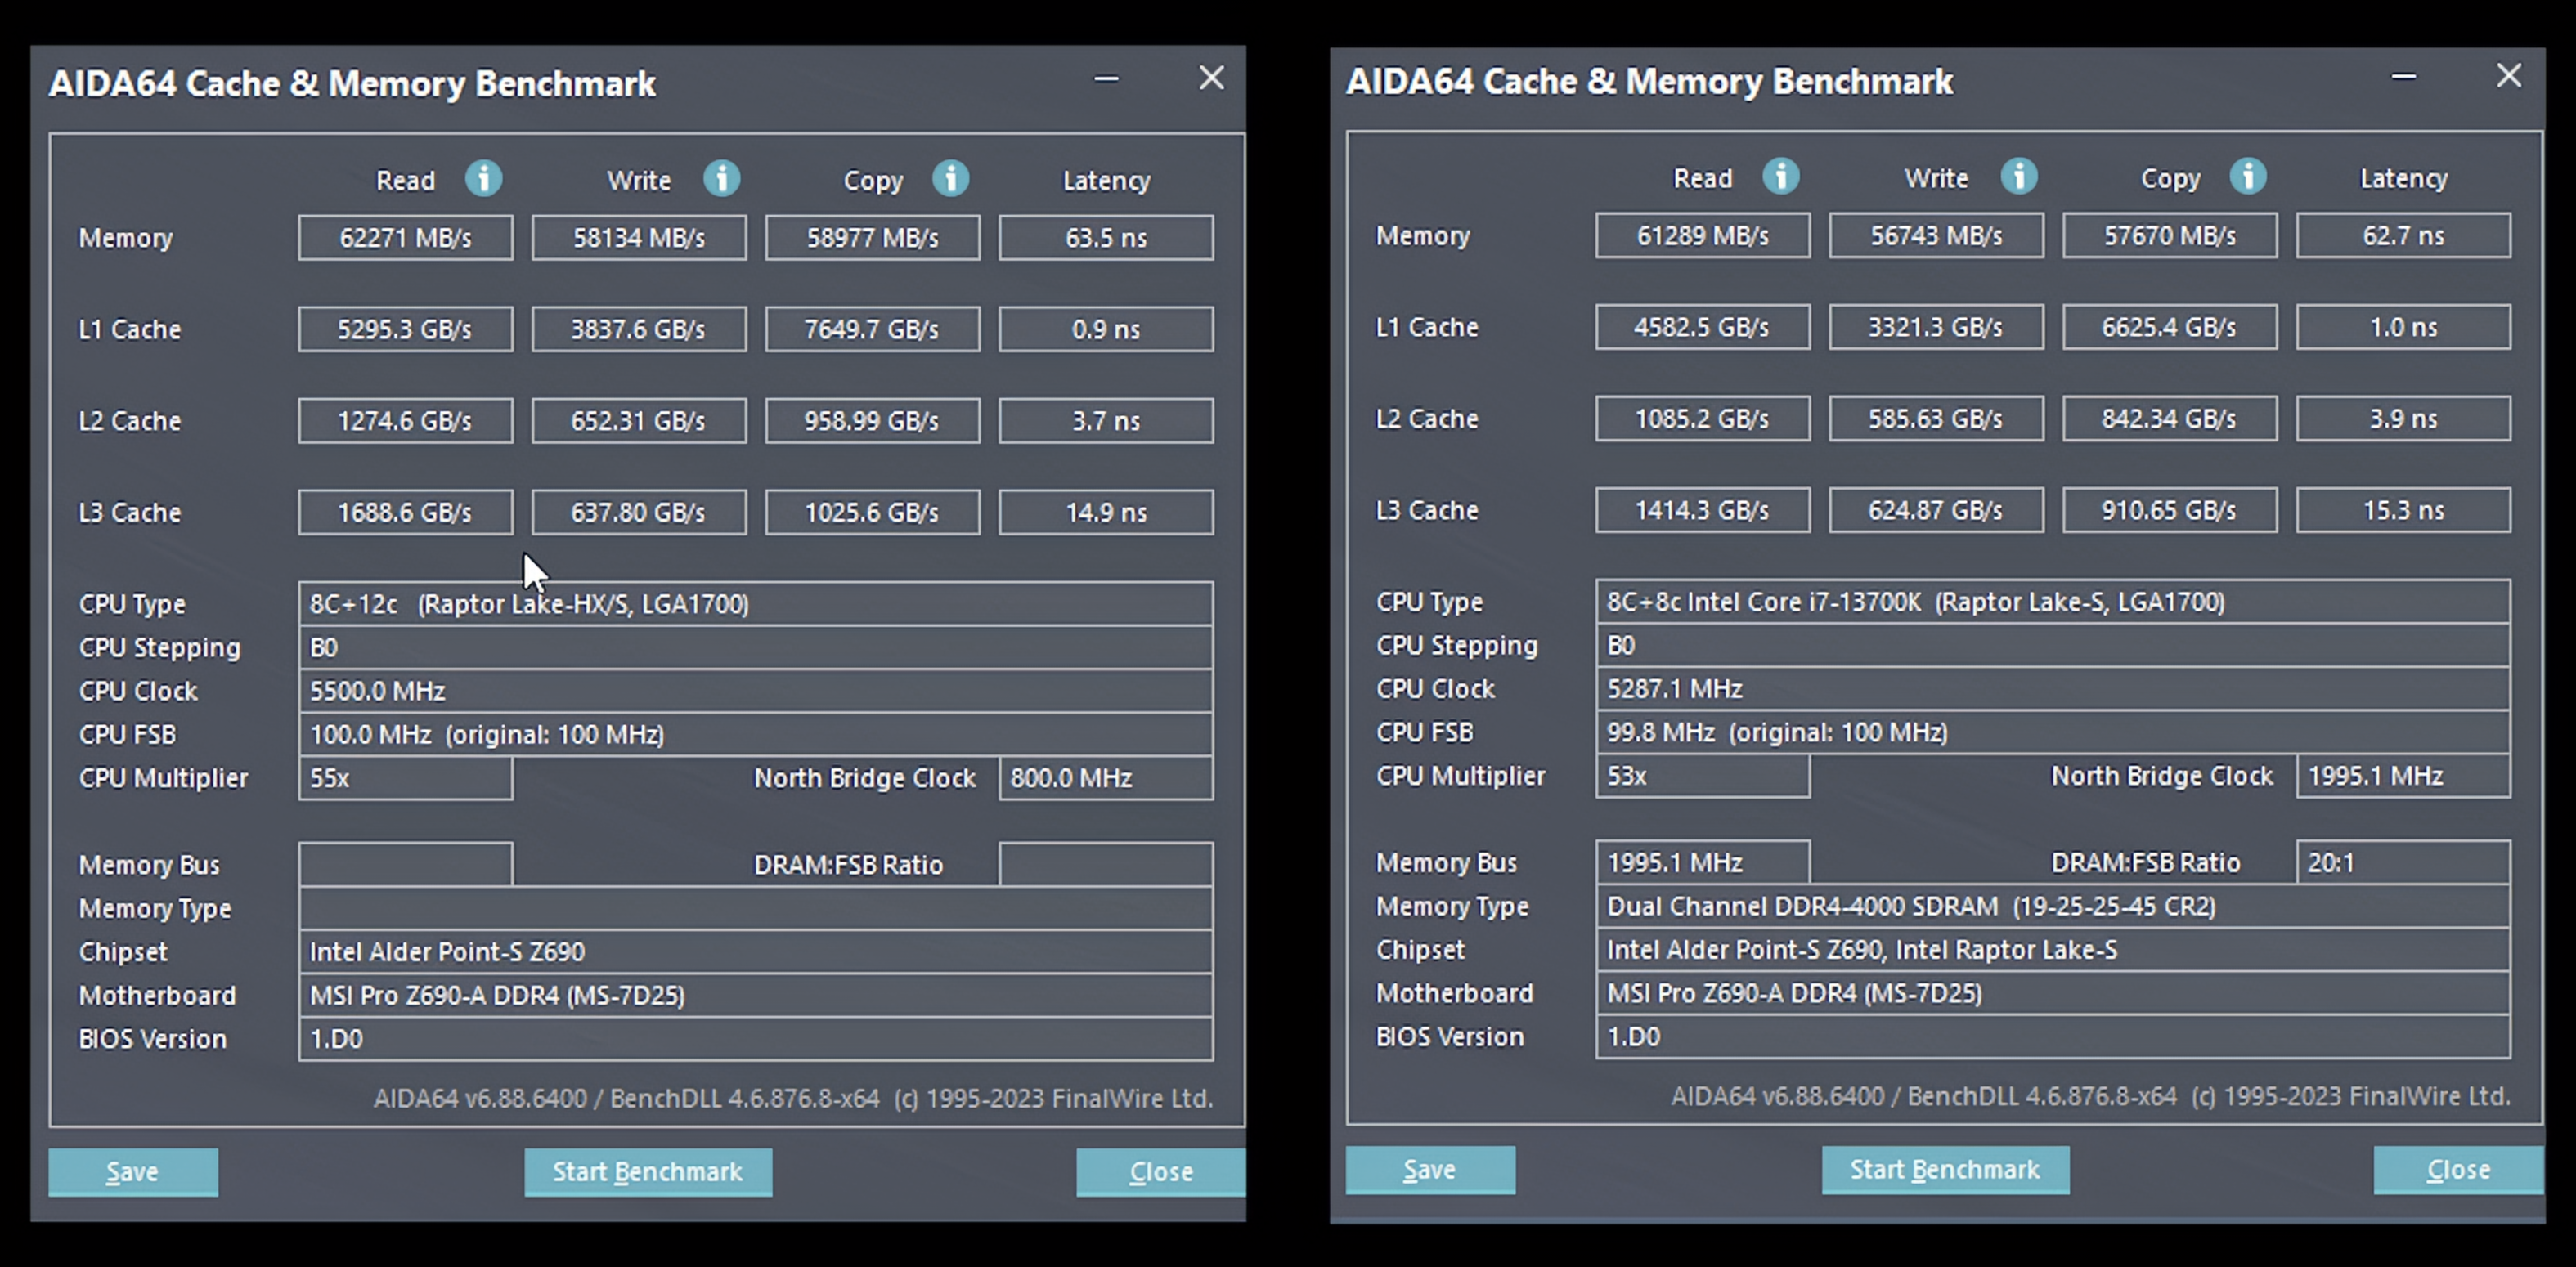Click North Bridge Clock 800.0 MHz field
Screen dimensions: 2576x1267
[1106, 777]
